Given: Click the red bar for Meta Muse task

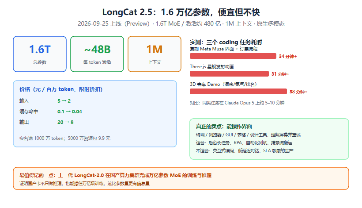Looking at the screenshot, I should [233, 56].
